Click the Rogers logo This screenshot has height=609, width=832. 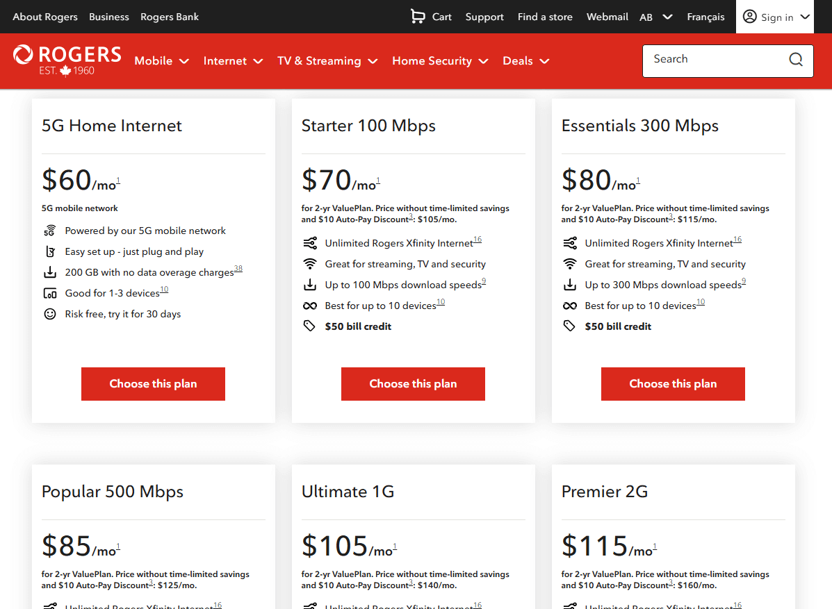(x=67, y=60)
